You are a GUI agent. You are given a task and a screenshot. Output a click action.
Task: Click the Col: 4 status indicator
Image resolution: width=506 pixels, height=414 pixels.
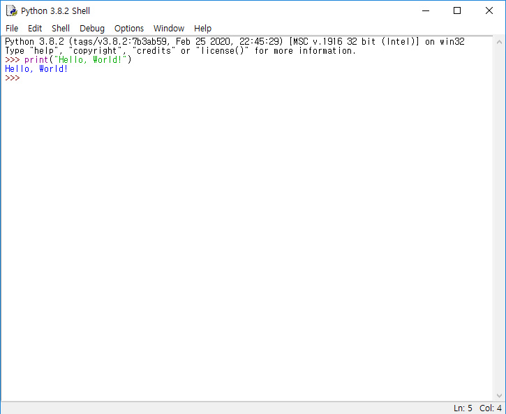coord(491,408)
